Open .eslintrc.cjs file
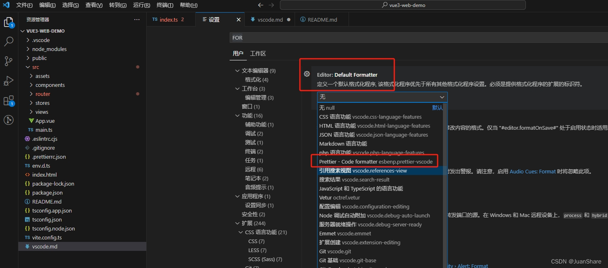Image resolution: width=608 pixels, height=268 pixels. (45, 139)
